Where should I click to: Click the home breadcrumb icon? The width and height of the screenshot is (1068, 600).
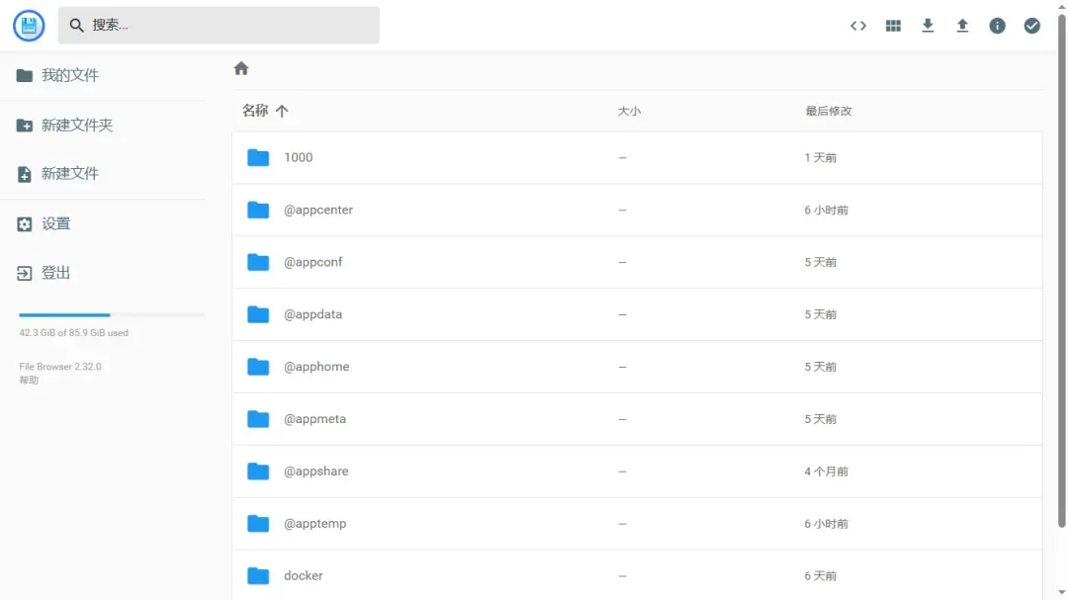click(240, 67)
